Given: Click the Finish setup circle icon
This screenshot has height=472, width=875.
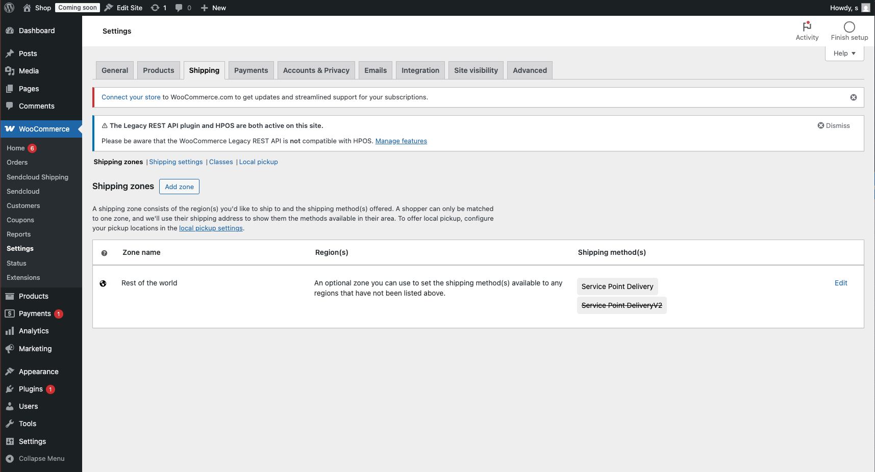Looking at the screenshot, I should pos(849,27).
